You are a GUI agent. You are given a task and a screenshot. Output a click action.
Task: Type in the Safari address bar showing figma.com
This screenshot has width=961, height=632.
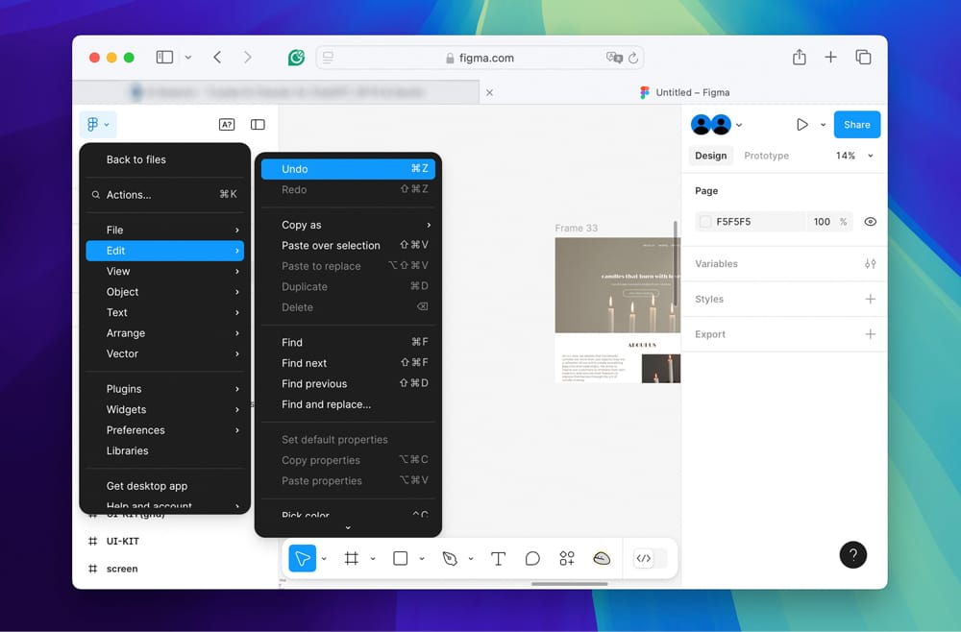(480, 57)
